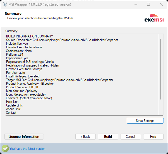Select the 'Include files: yes' line
The height and width of the screenshot is (154, 168).
click(x=17, y=44)
